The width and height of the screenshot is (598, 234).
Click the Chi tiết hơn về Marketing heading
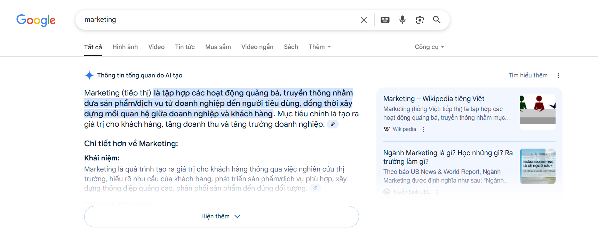click(131, 144)
